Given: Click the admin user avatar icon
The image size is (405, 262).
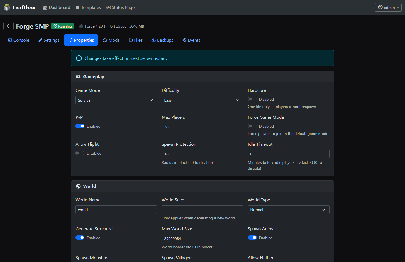Looking at the screenshot, I should coord(380,7).
